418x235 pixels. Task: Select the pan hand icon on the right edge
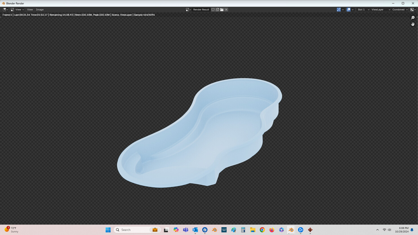[413, 24]
